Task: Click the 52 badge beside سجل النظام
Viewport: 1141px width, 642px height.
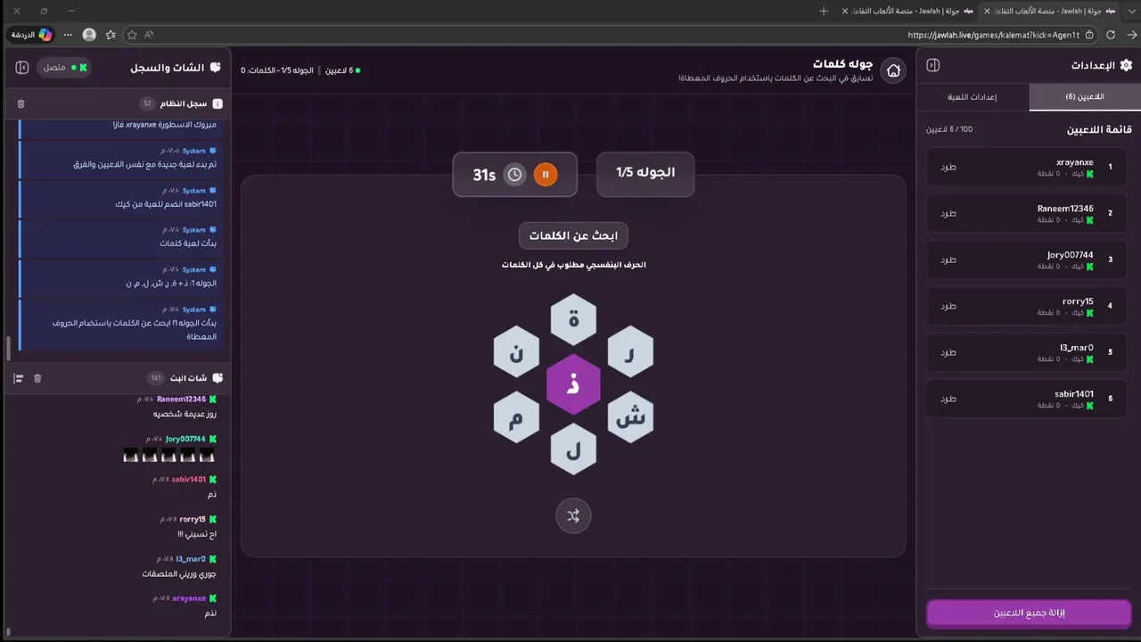Action: pos(148,103)
